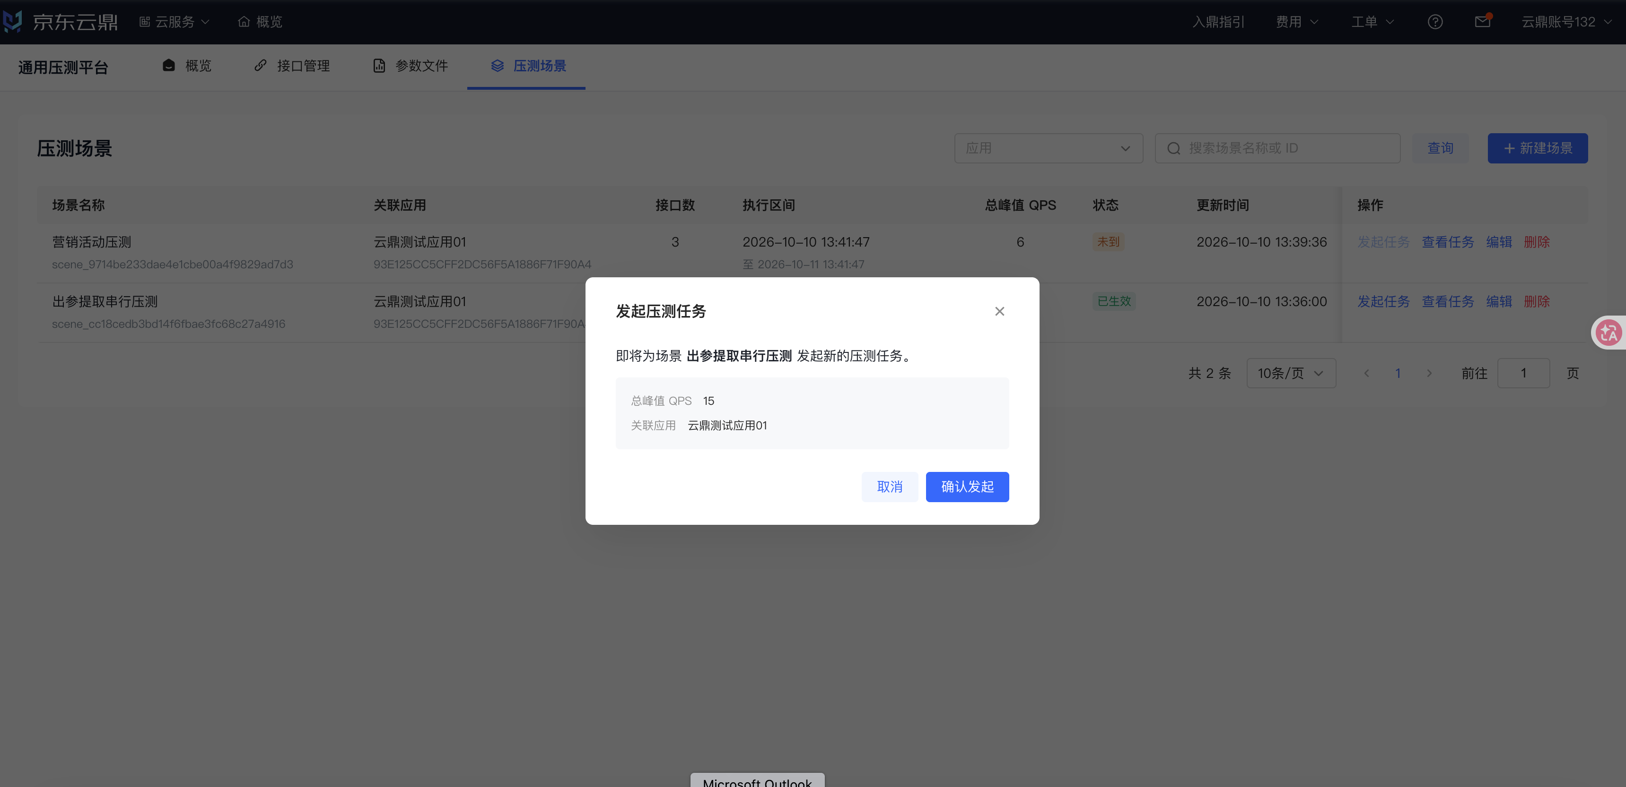Go to next page arrow
This screenshot has height=787, width=1626.
[x=1429, y=373]
